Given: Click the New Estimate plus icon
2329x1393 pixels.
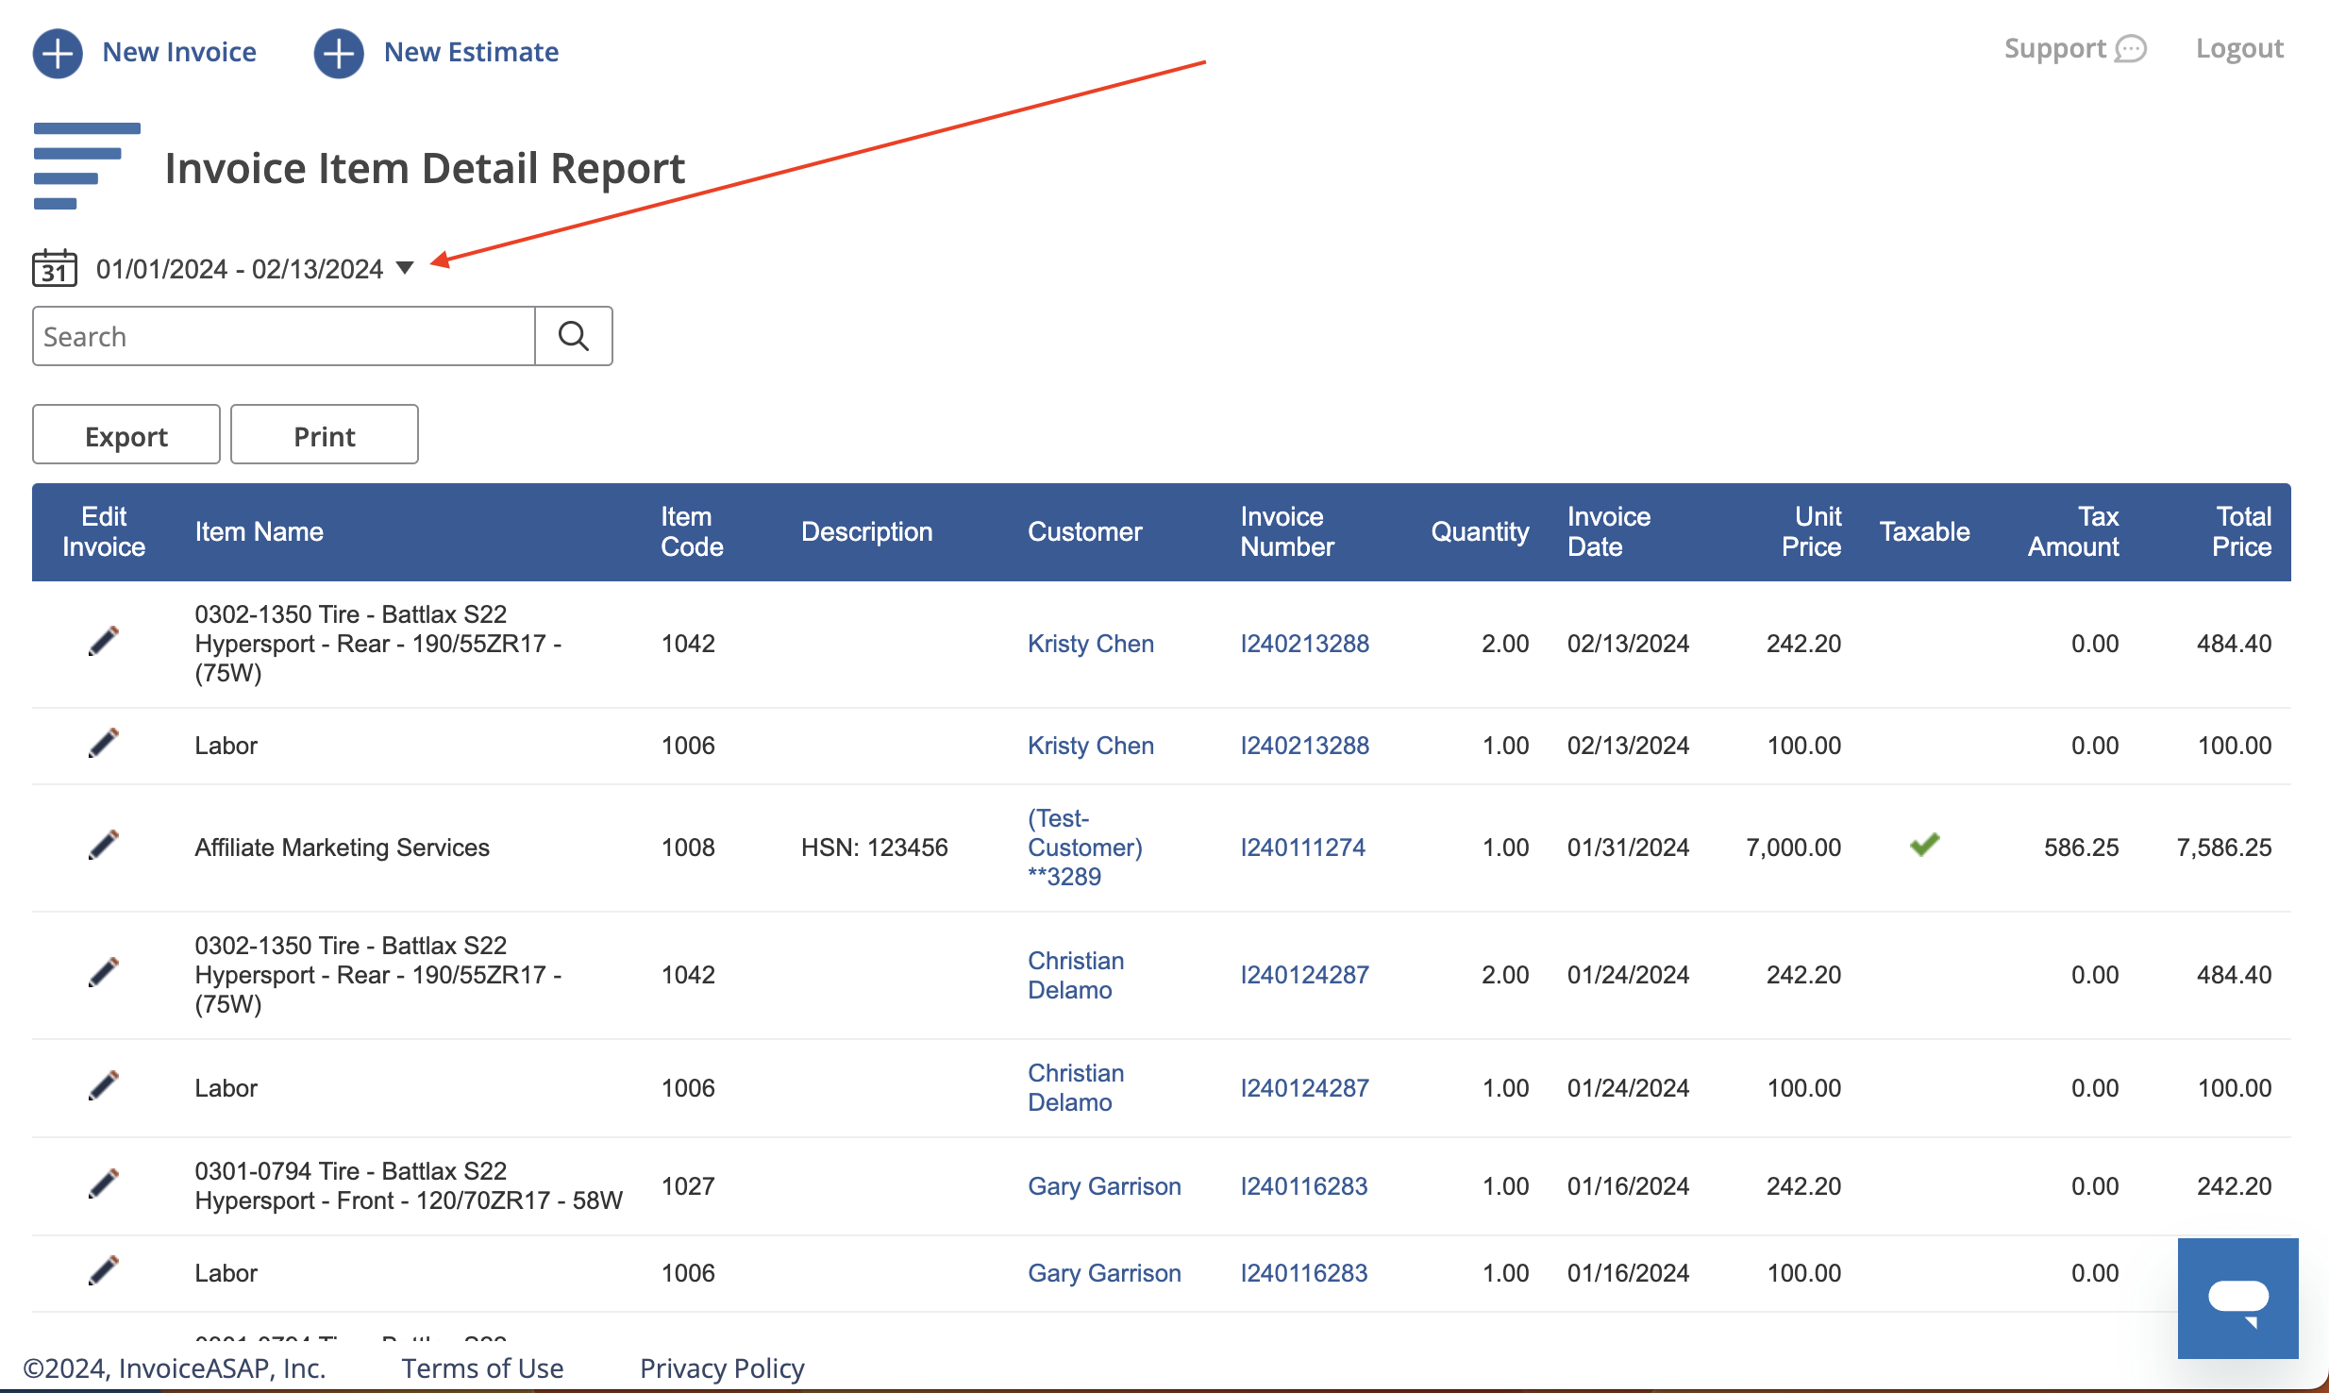Looking at the screenshot, I should coord(339,52).
